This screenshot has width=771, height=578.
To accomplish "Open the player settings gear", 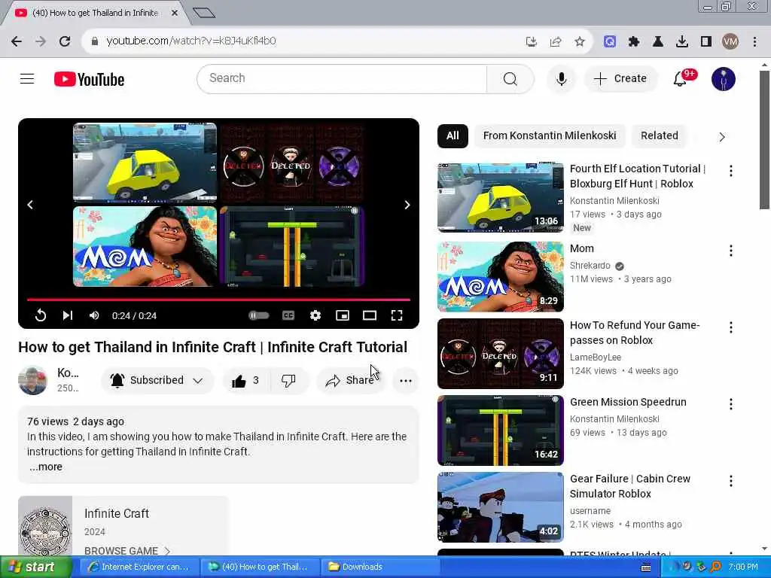I will (315, 315).
